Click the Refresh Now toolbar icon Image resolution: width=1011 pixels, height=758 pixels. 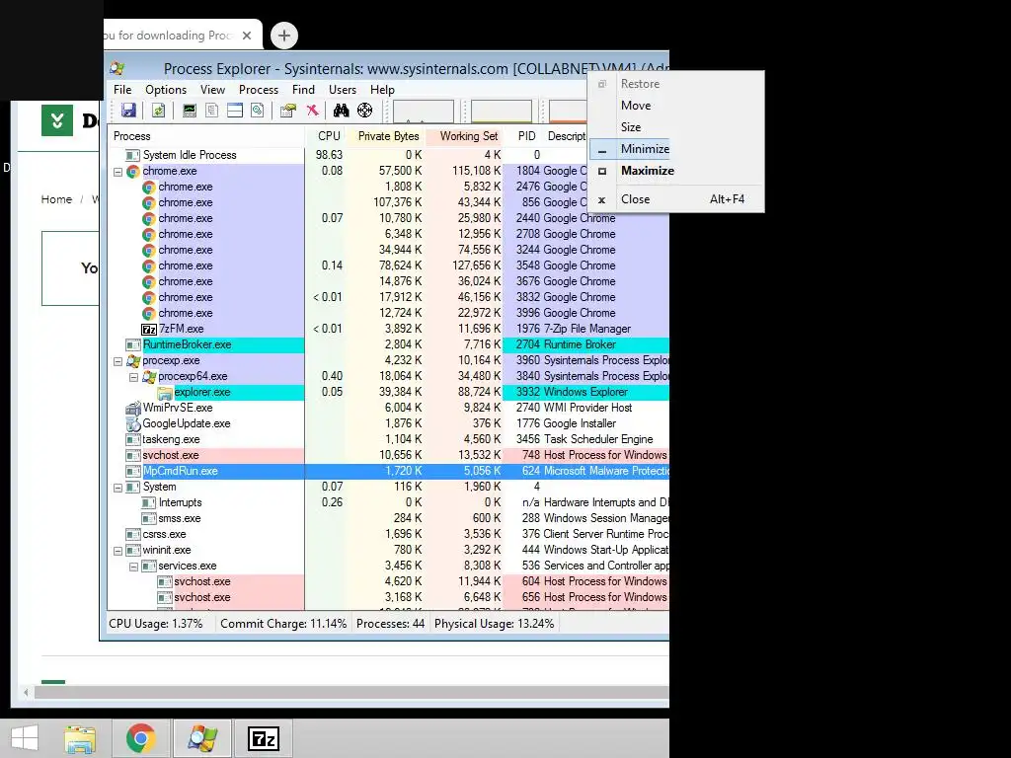point(158,111)
